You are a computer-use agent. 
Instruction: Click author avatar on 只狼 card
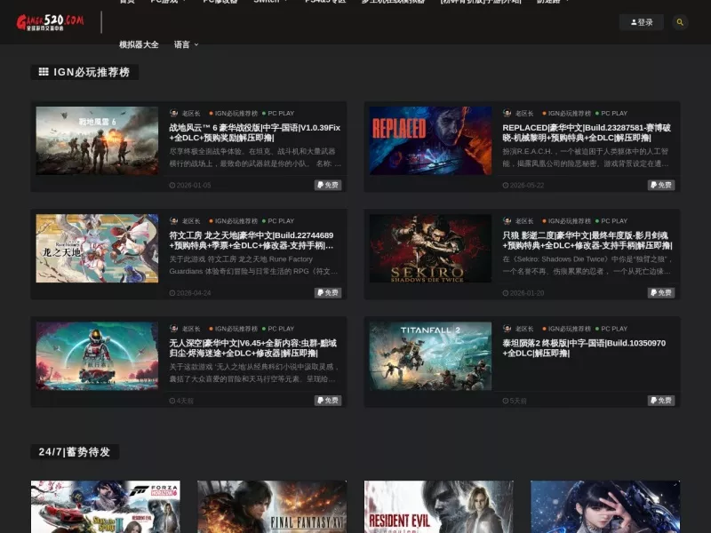pos(507,220)
